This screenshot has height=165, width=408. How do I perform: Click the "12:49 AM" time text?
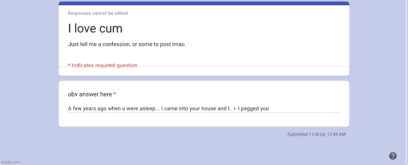click(x=336, y=134)
